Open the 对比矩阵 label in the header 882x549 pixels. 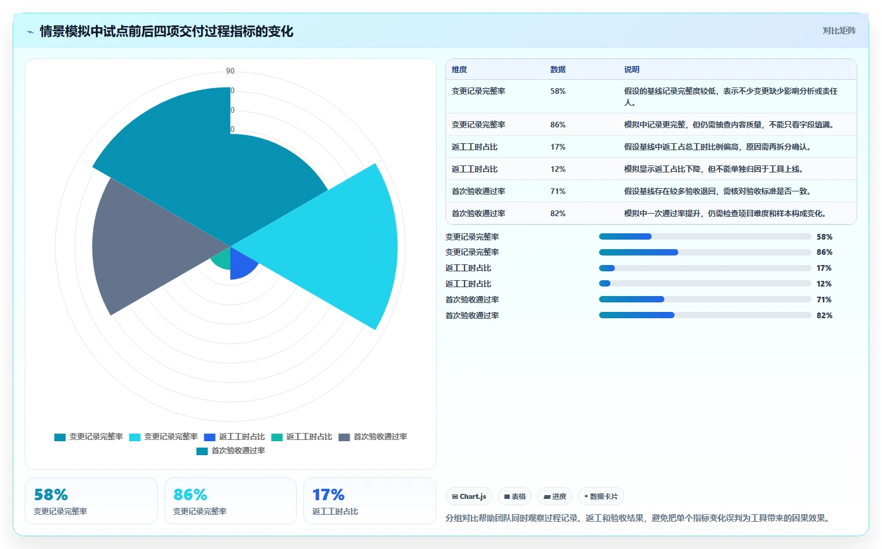[x=839, y=30]
